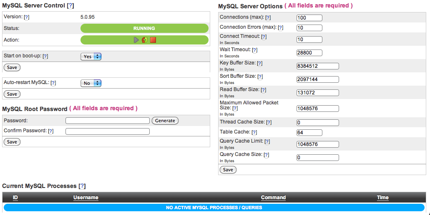Click the restart MySQL icon
The width and height of the screenshot is (430, 215).
[145, 40]
